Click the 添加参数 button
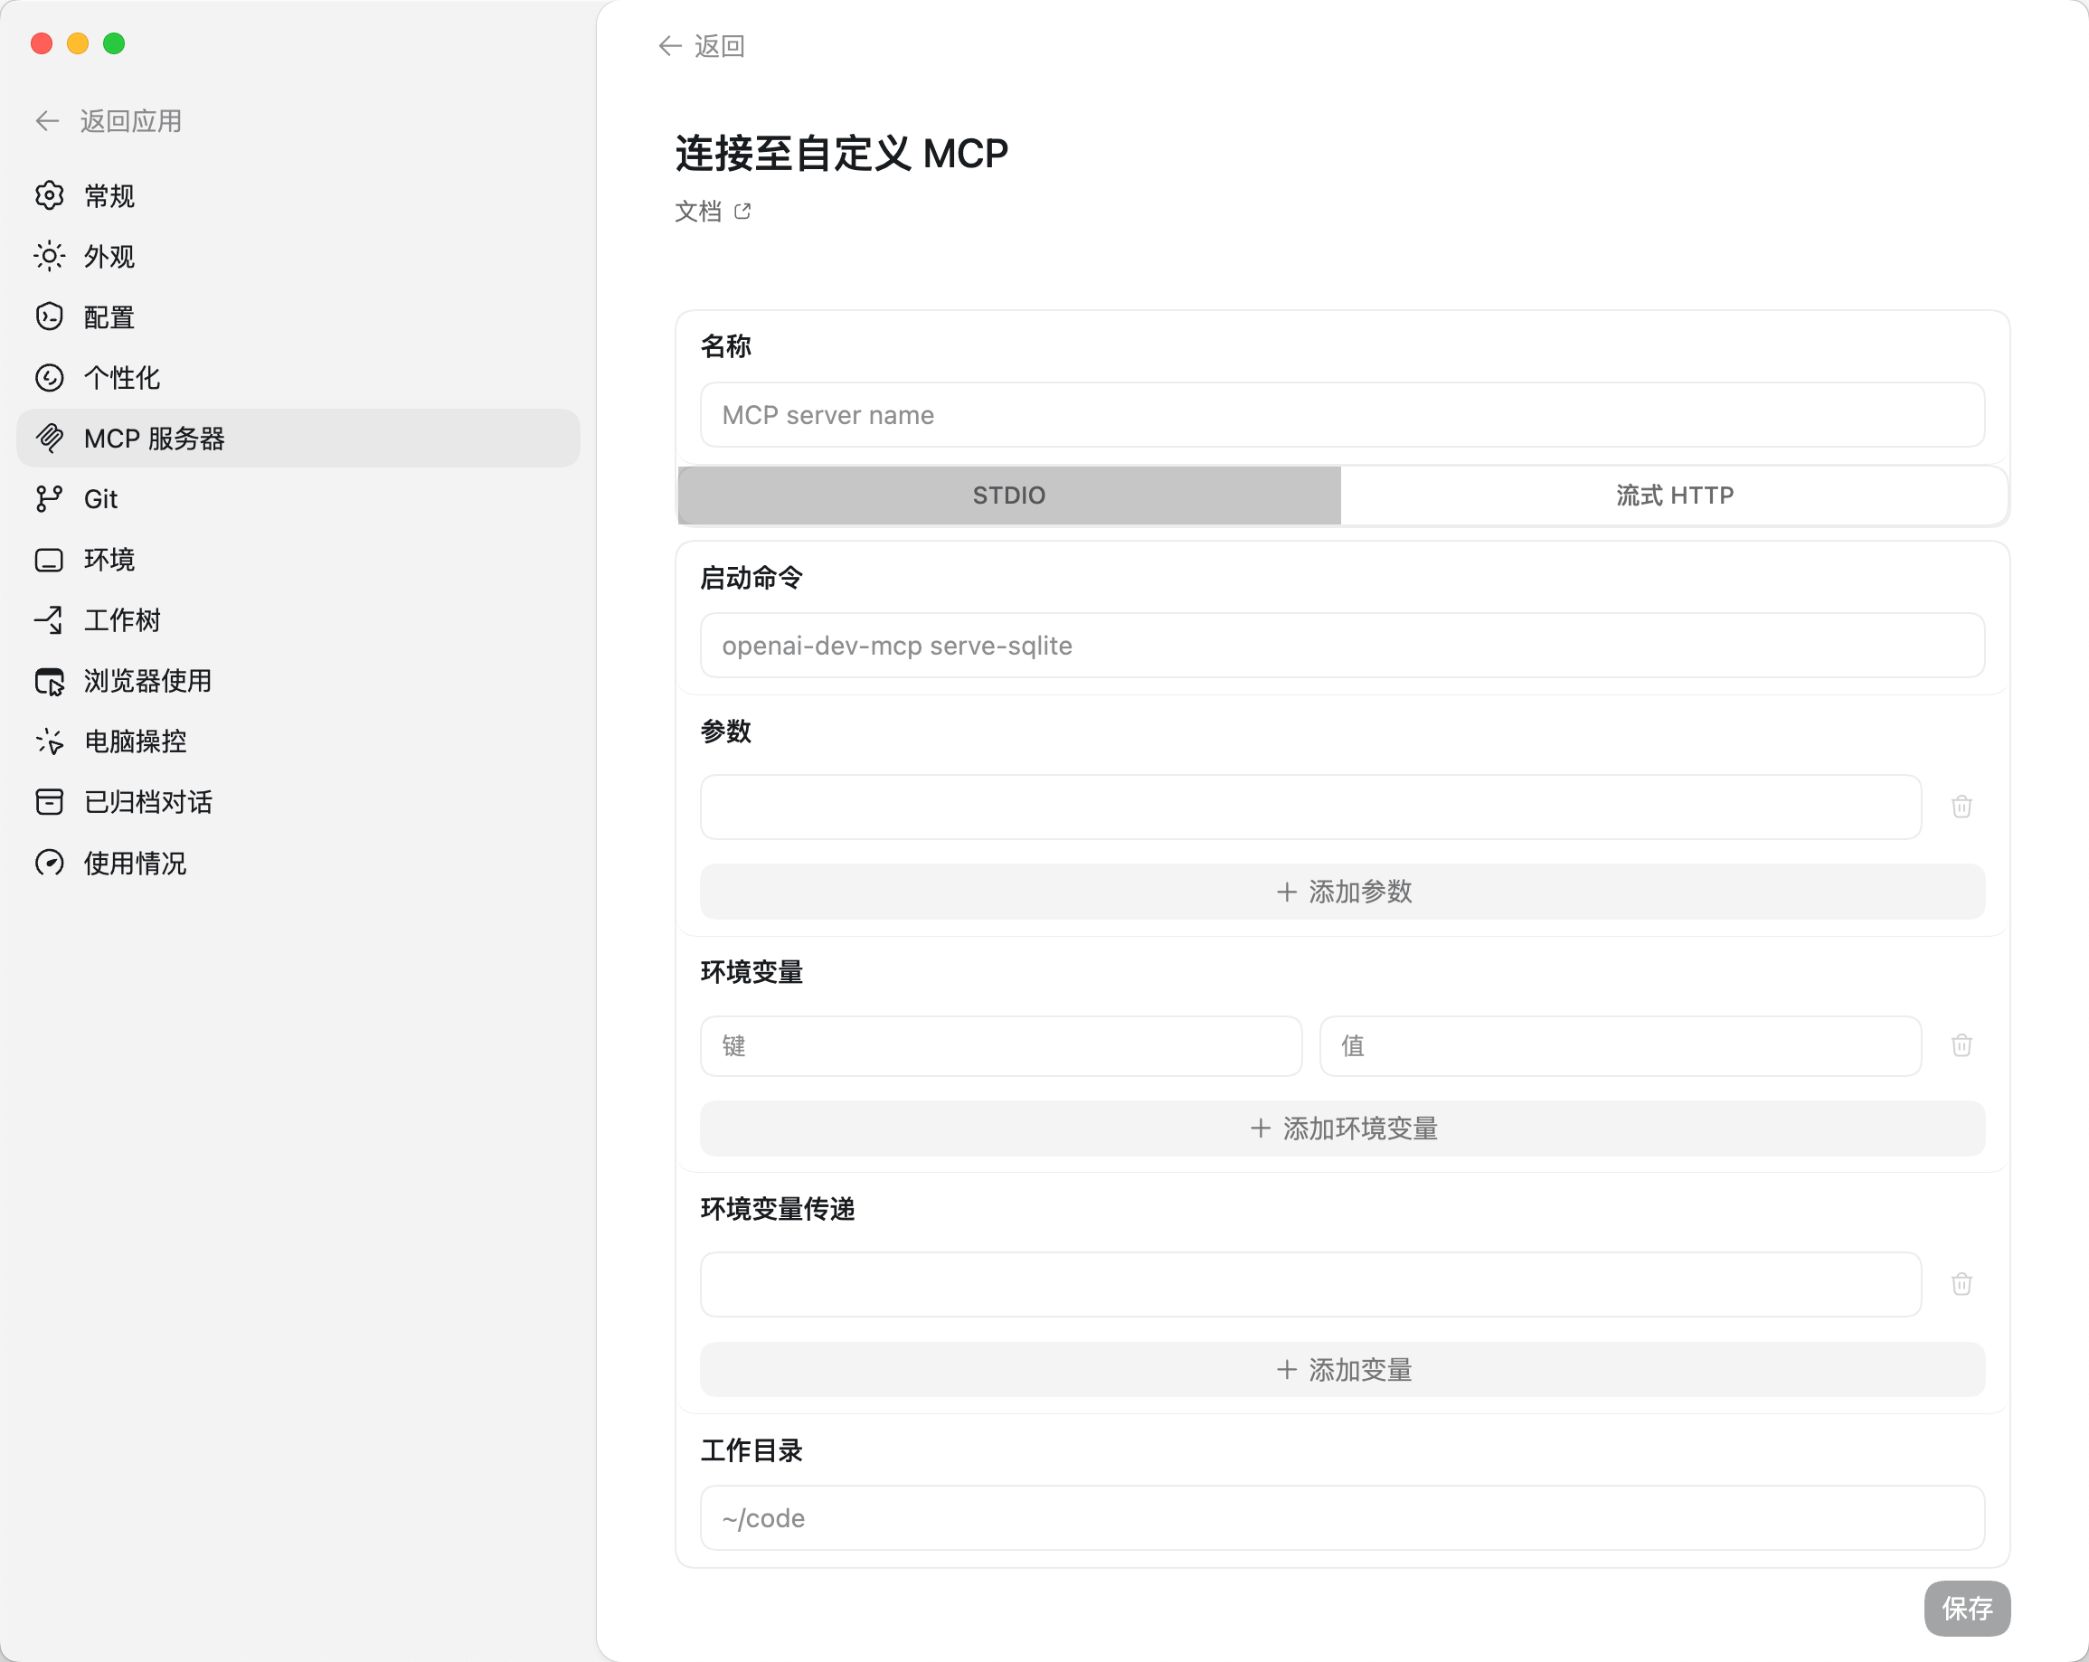The height and width of the screenshot is (1662, 2089). coord(1342,891)
